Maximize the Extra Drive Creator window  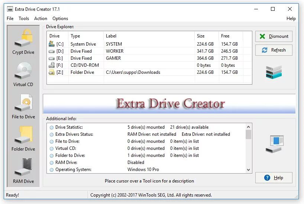272,9
